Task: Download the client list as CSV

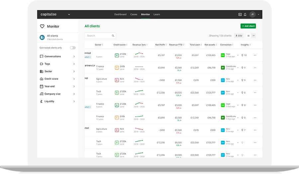Action: coord(239,36)
